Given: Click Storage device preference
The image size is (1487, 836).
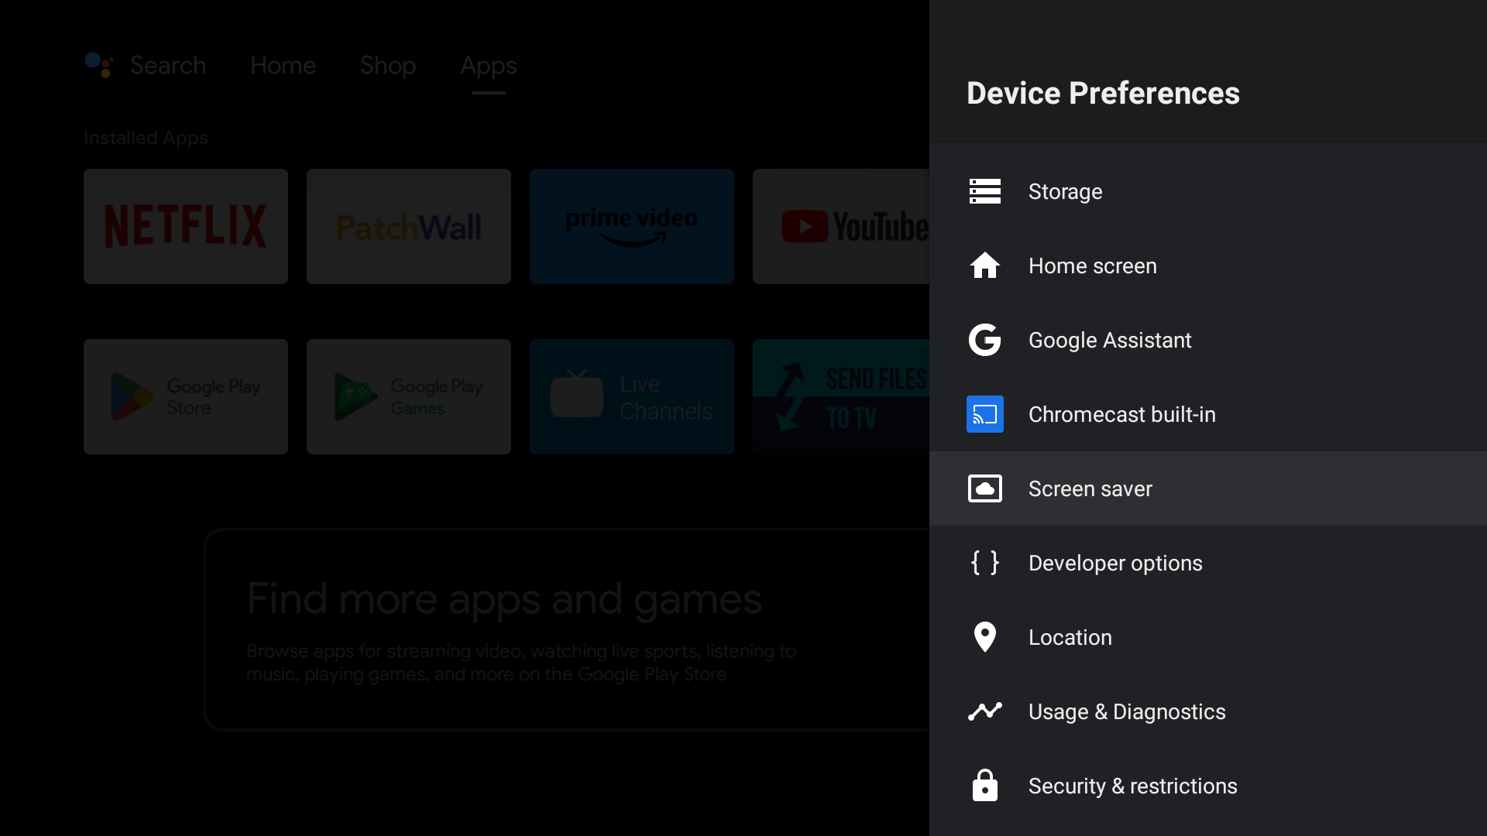Looking at the screenshot, I should (x=1065, y=191).
